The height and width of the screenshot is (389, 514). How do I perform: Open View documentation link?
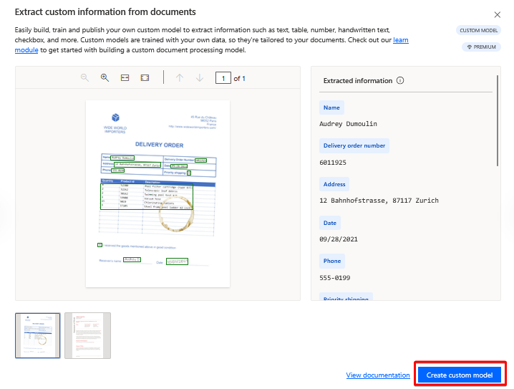coord(378,375)
